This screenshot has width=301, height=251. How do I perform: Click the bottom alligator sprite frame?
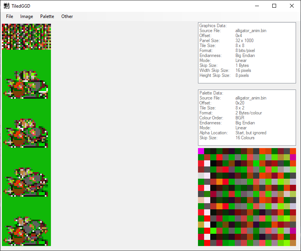(x=26, y=231)
